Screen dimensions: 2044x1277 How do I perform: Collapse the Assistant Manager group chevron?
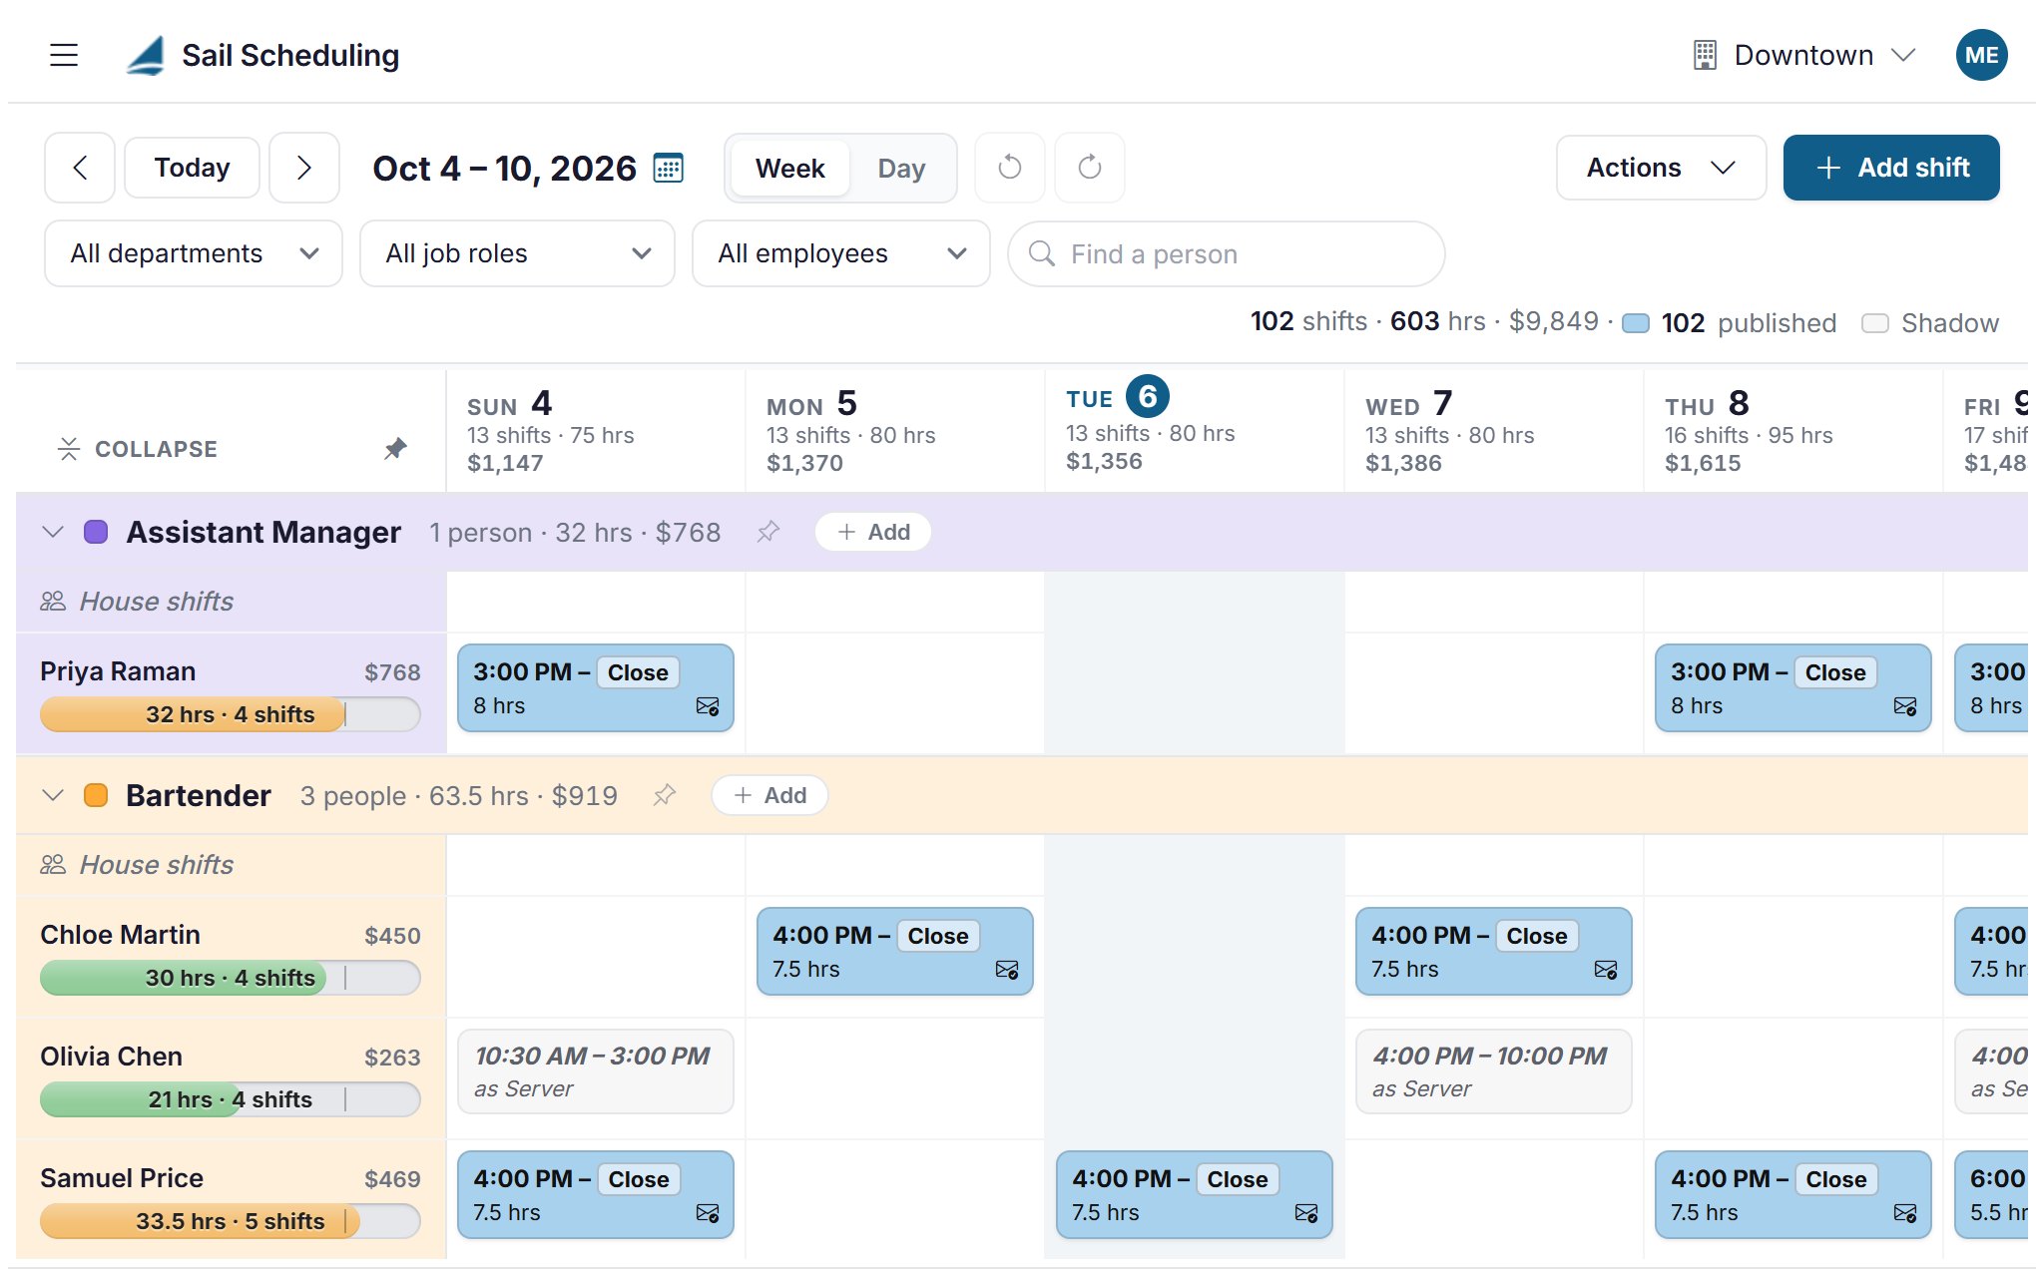(53, 532)
